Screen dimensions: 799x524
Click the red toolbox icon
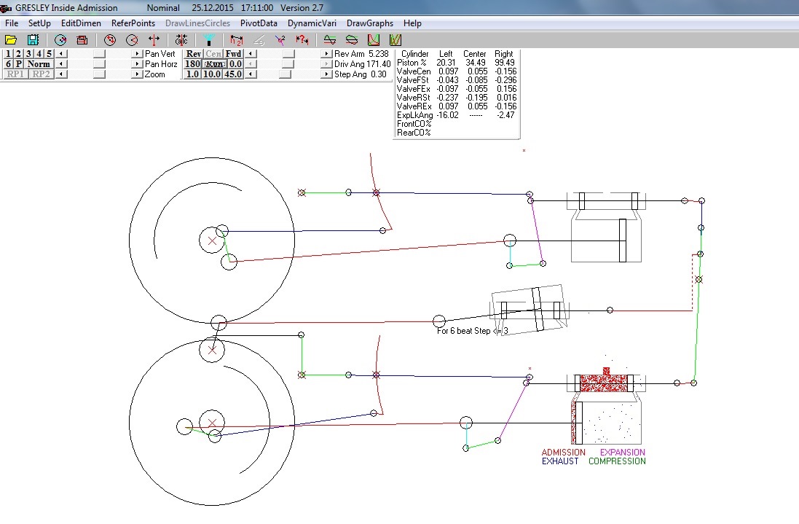(82, 40)
